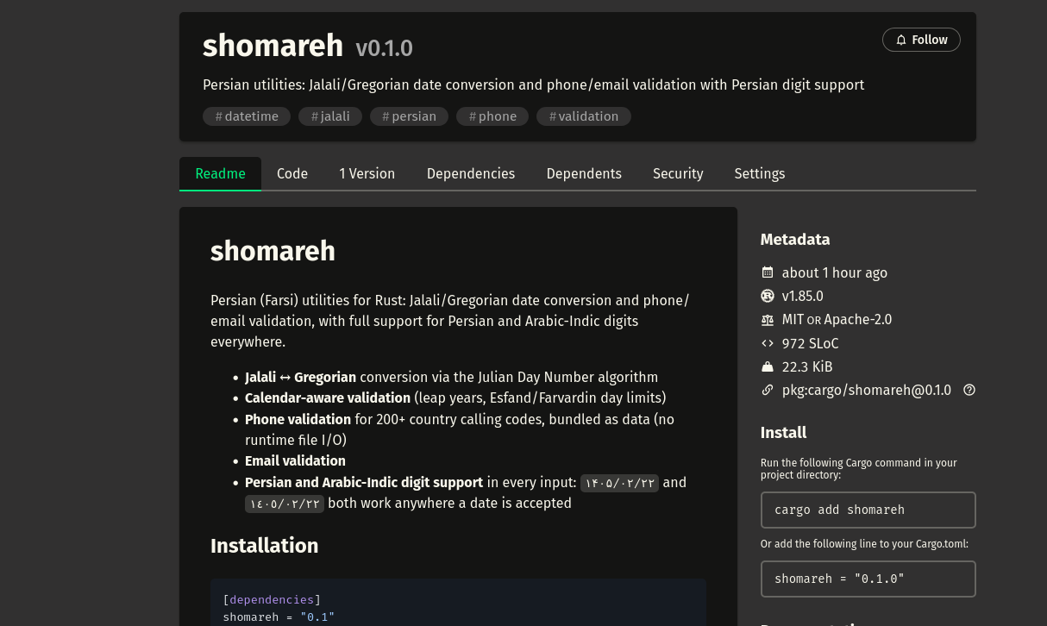The width and height of the screenshot is (1047, 626).
Task: Click the [dependencies] line in code block
Action: point(272,599)
